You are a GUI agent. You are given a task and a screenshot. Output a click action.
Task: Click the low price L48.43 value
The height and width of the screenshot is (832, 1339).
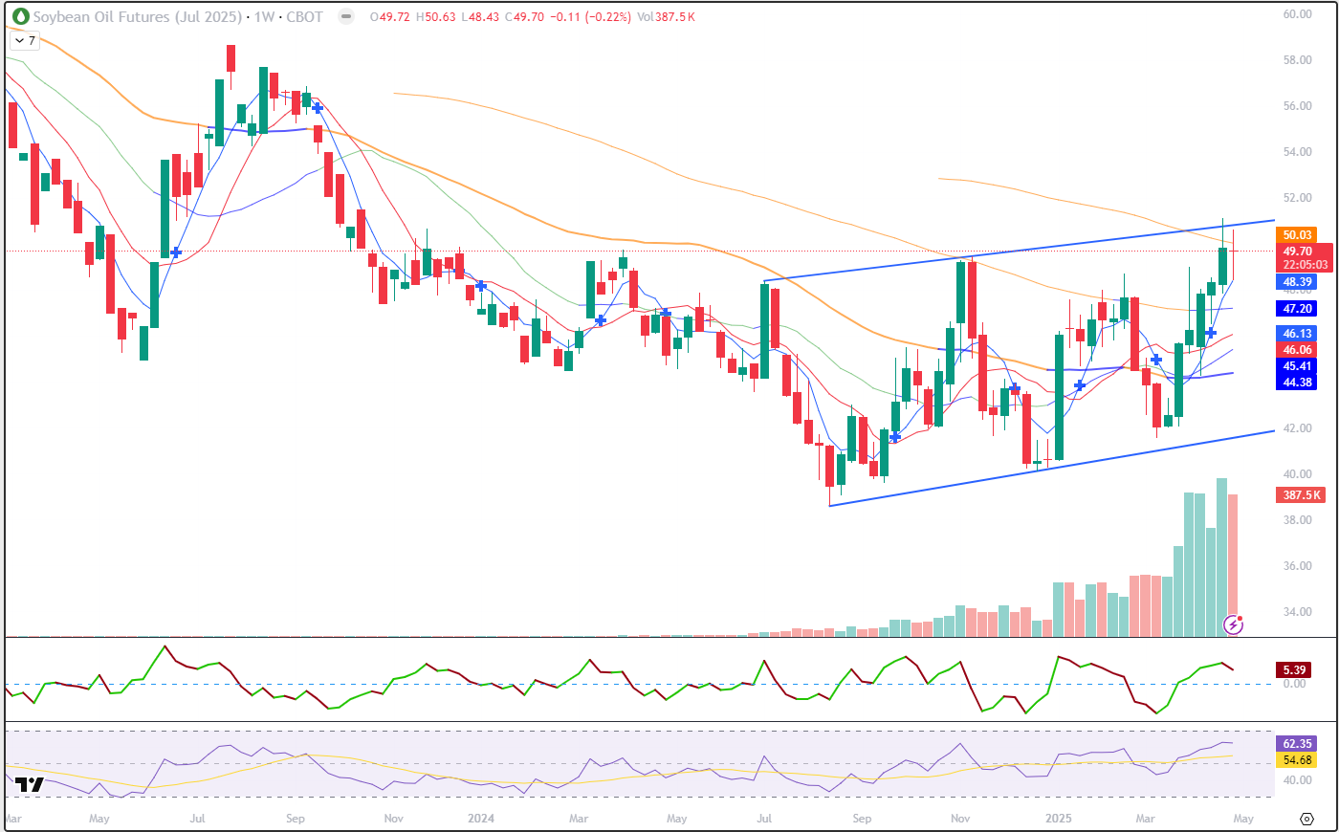click(481, 17)
